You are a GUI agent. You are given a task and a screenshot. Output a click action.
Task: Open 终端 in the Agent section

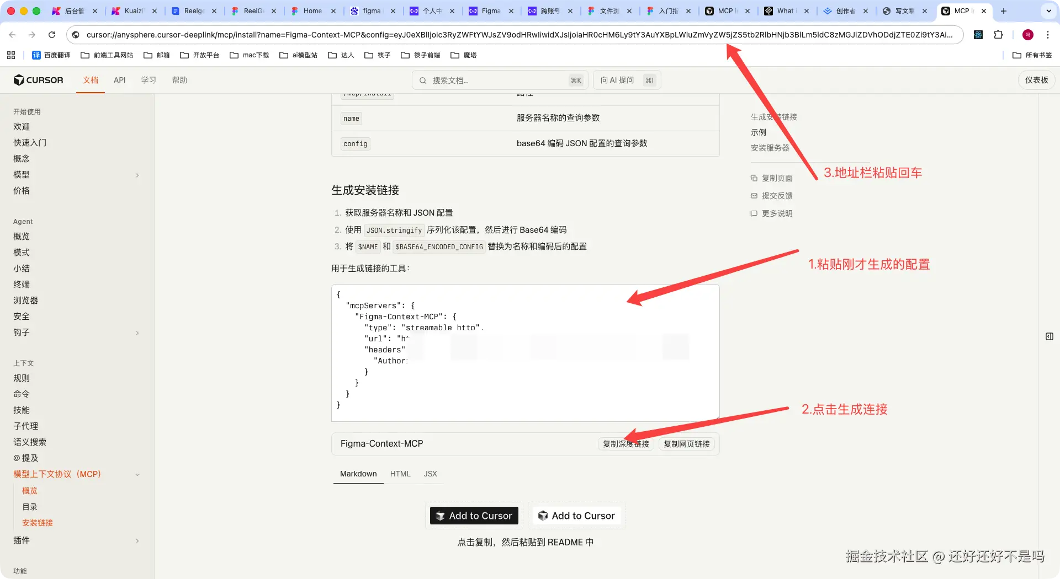pos(22,285)
